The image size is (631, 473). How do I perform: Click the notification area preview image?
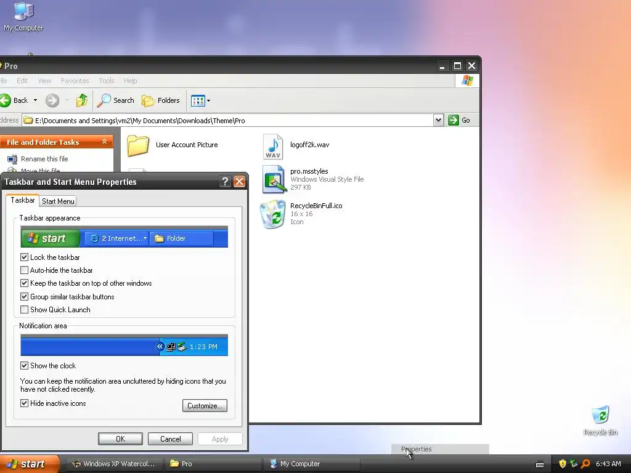(x=124, y=345)
